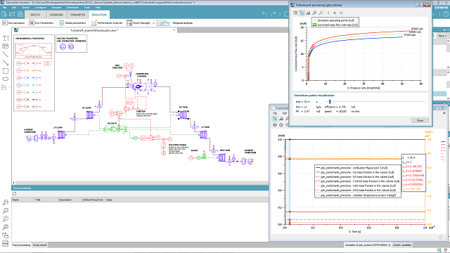450x253 pixels.
Task: Select the SIMULATION tab
Action: 99,15
